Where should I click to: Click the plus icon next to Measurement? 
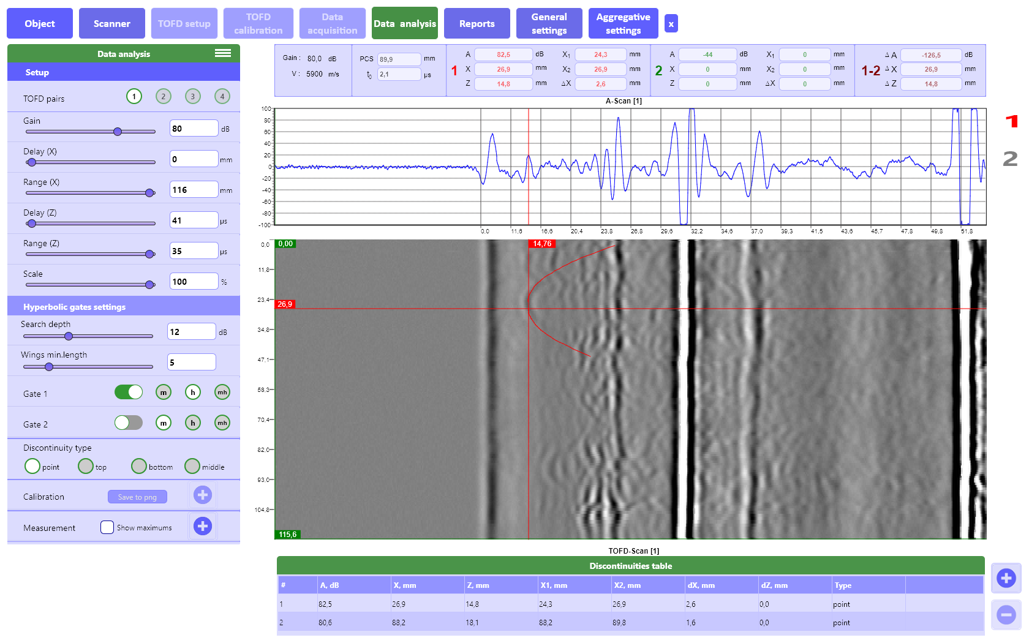click(x=203, y=526)
